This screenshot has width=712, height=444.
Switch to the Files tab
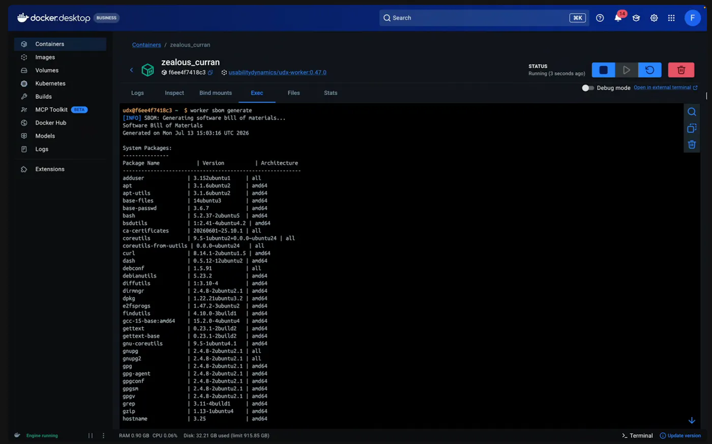point(293,93)
